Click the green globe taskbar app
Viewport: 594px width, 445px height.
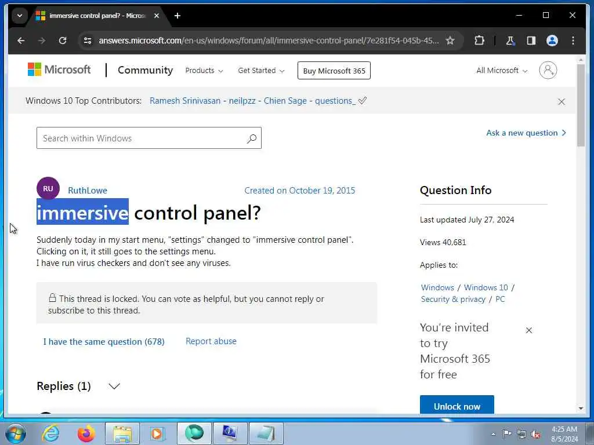[x=194, y=433]
